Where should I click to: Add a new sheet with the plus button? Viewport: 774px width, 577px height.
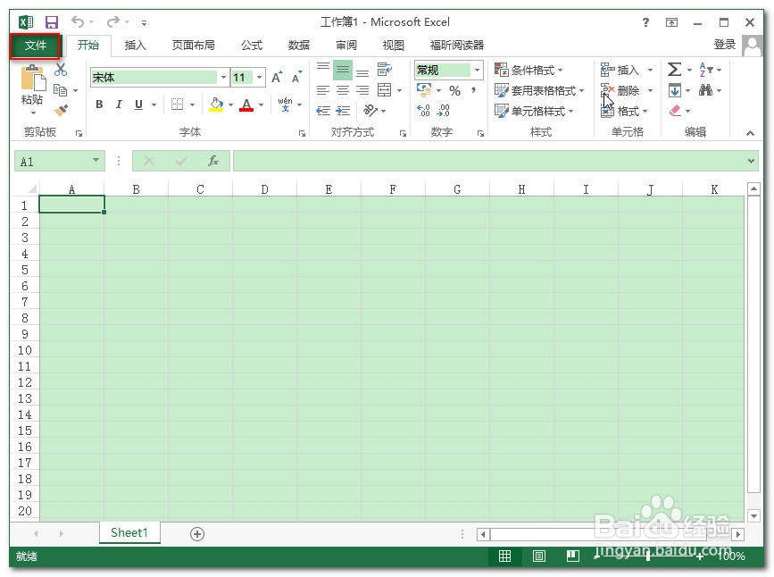[196, 532]
